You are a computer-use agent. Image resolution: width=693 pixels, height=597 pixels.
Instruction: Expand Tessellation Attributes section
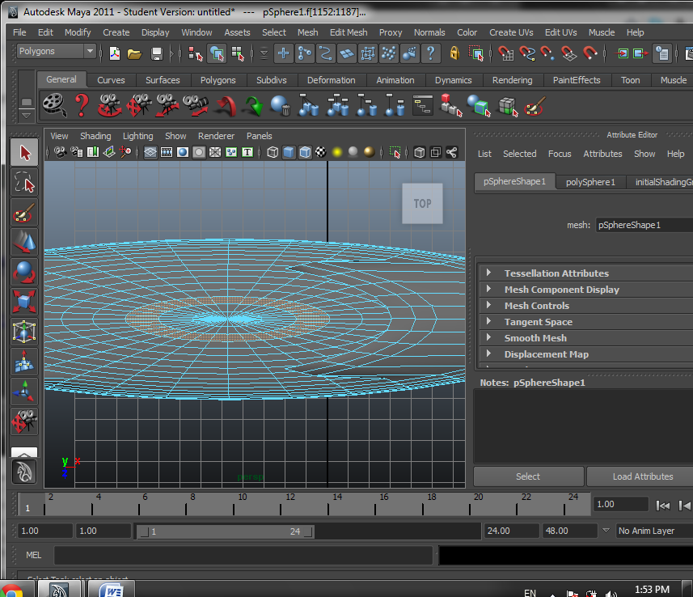point(488,273)
